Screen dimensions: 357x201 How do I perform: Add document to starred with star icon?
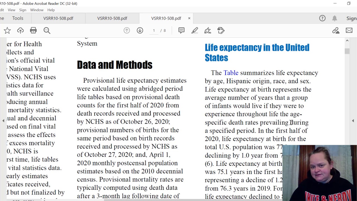click(x=7, y=30)
